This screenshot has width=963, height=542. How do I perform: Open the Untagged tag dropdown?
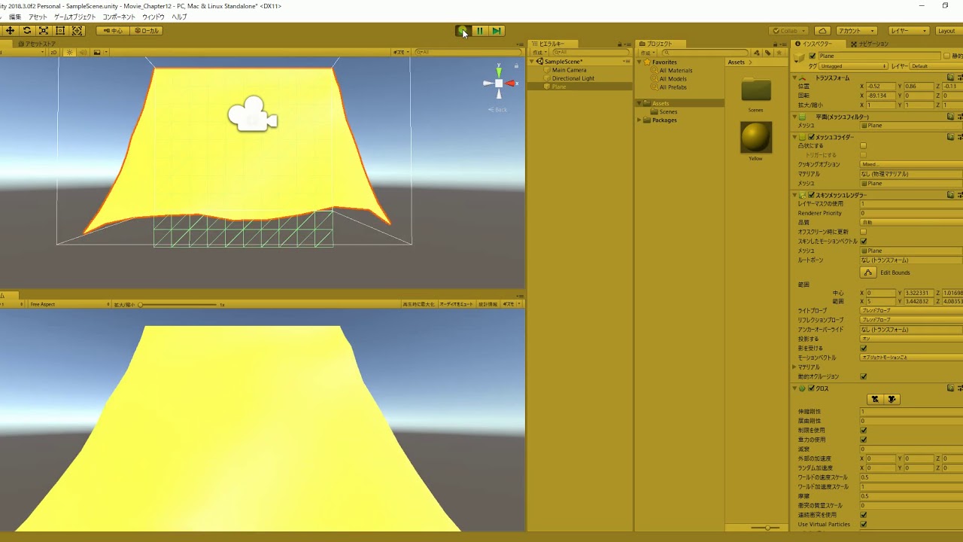coord(852,66)
